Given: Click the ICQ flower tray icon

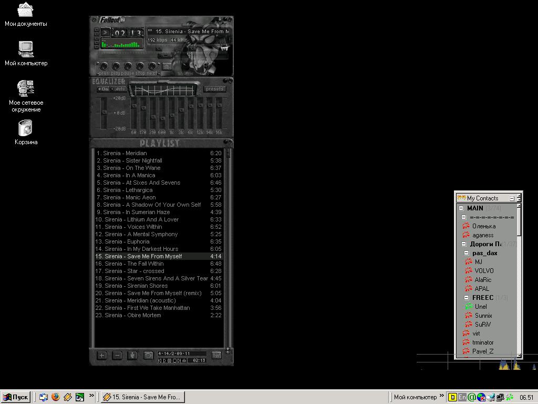Looking at the screenshot, I should (509, 397).
